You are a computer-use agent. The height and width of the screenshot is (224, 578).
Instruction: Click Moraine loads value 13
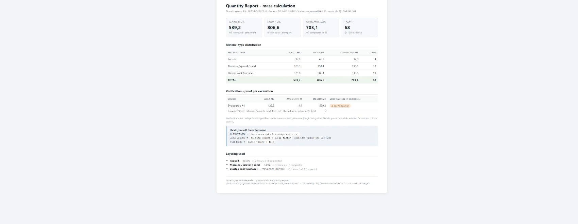coord(374,66)
